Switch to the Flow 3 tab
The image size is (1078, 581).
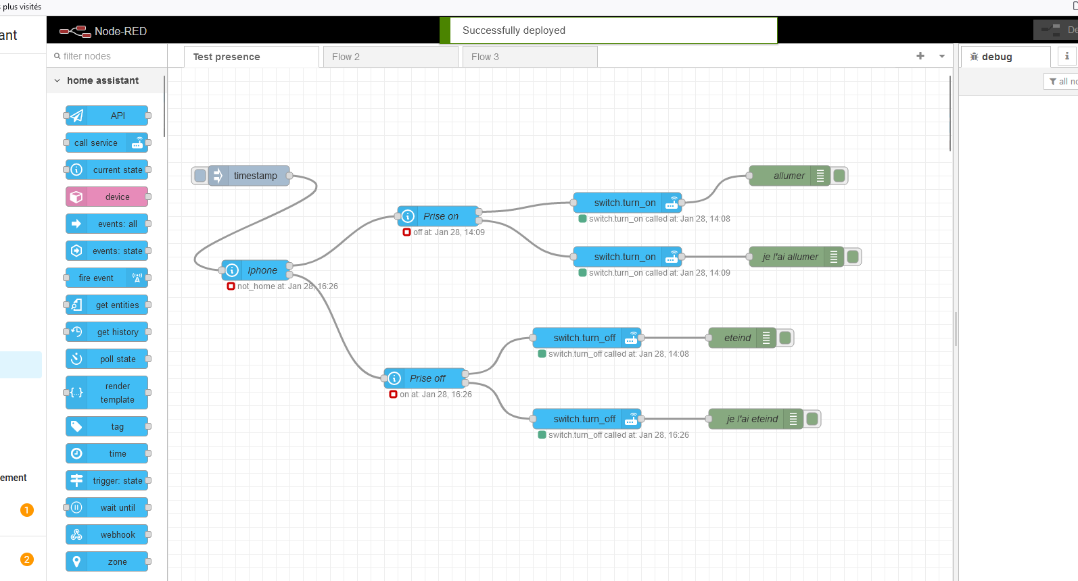pyautogui.click(x=530, y=57)
